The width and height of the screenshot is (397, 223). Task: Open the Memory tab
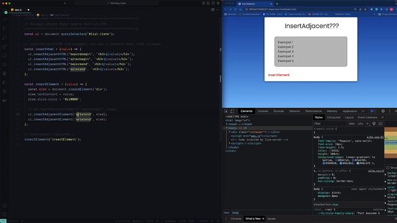tap(332, 111)
